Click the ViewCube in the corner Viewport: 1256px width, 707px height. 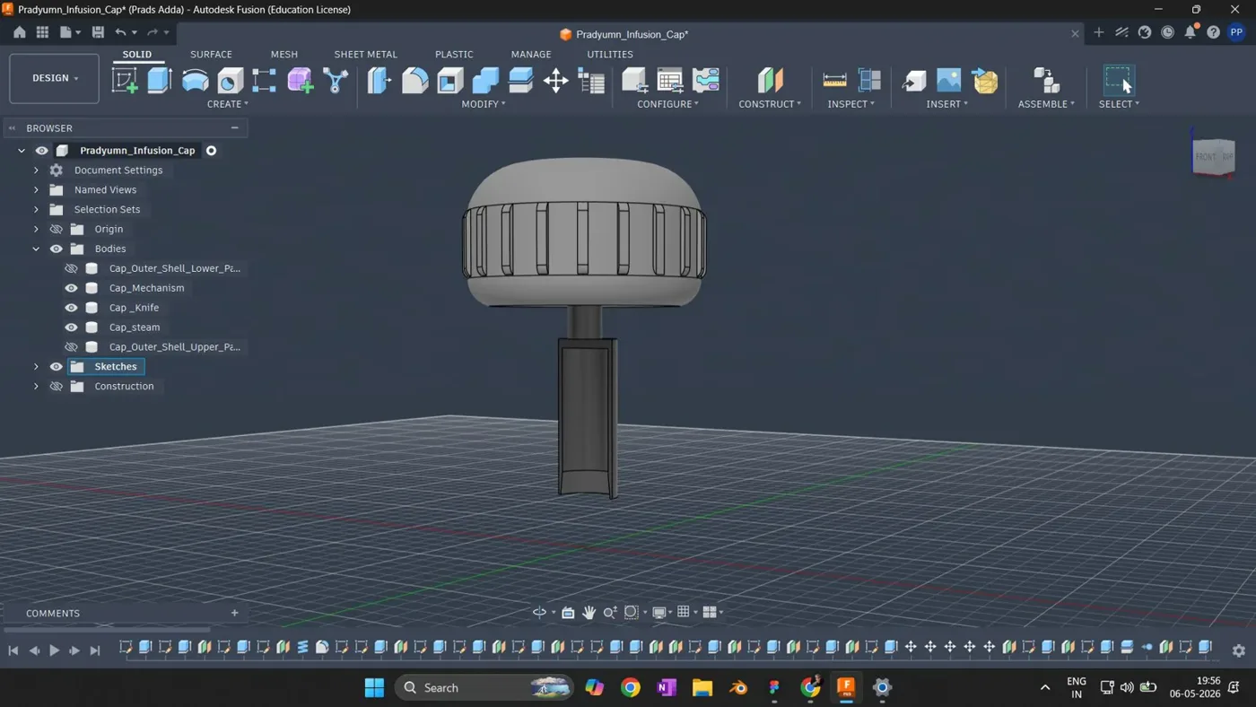pos(1213,156)
